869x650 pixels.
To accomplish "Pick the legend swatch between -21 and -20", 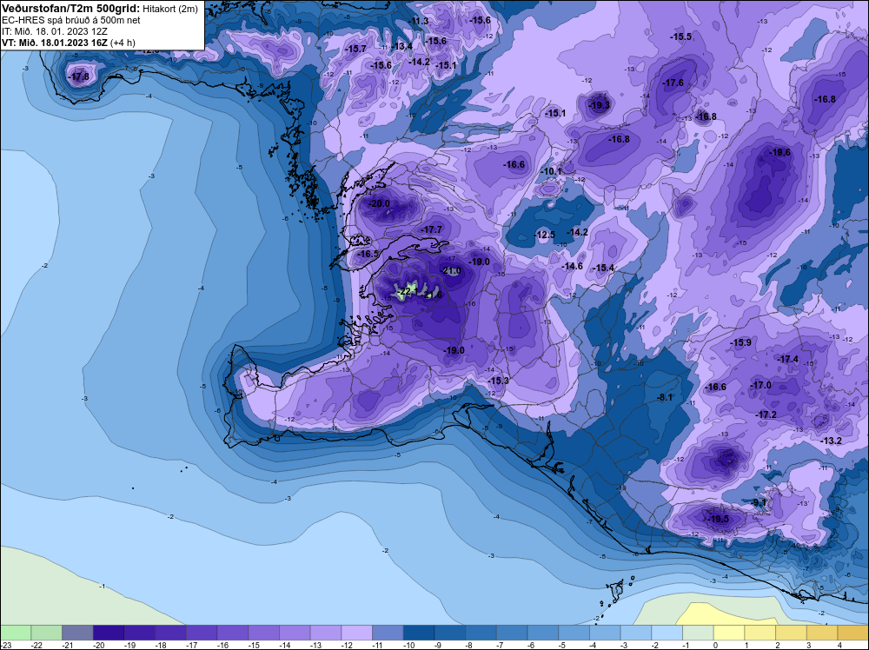I will click(77, 633).
